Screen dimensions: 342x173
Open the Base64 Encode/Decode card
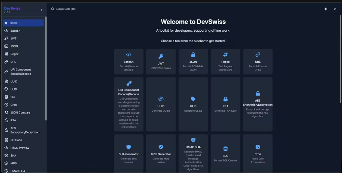coord(129,62)
